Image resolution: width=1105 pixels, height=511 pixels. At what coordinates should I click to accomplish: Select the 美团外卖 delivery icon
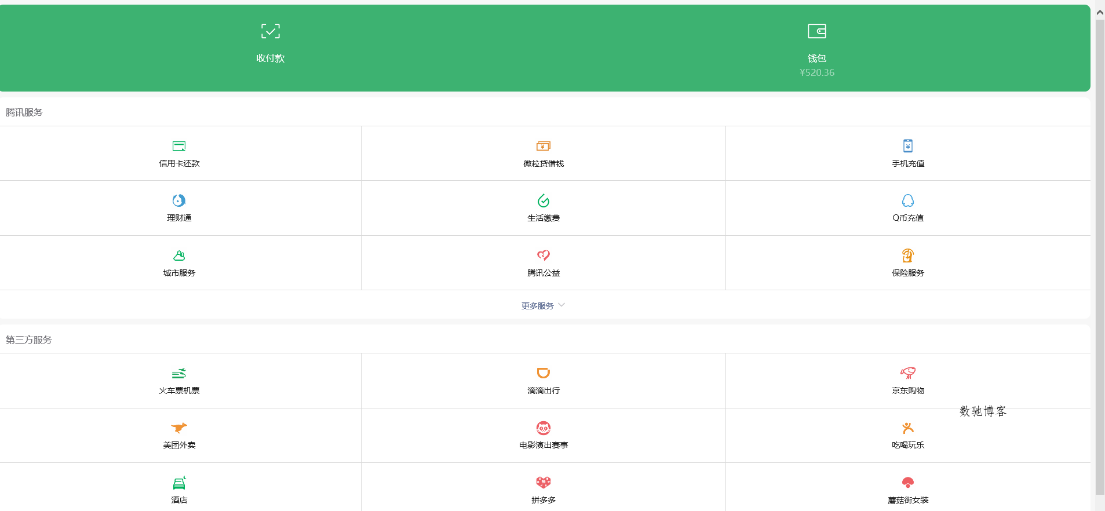tap(179, 428)
